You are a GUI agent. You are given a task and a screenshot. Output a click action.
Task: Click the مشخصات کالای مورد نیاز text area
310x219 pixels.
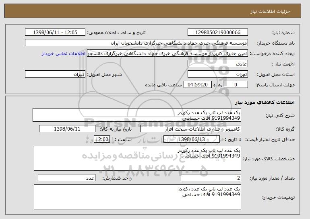pyautogui.click(x=137, y=158)
